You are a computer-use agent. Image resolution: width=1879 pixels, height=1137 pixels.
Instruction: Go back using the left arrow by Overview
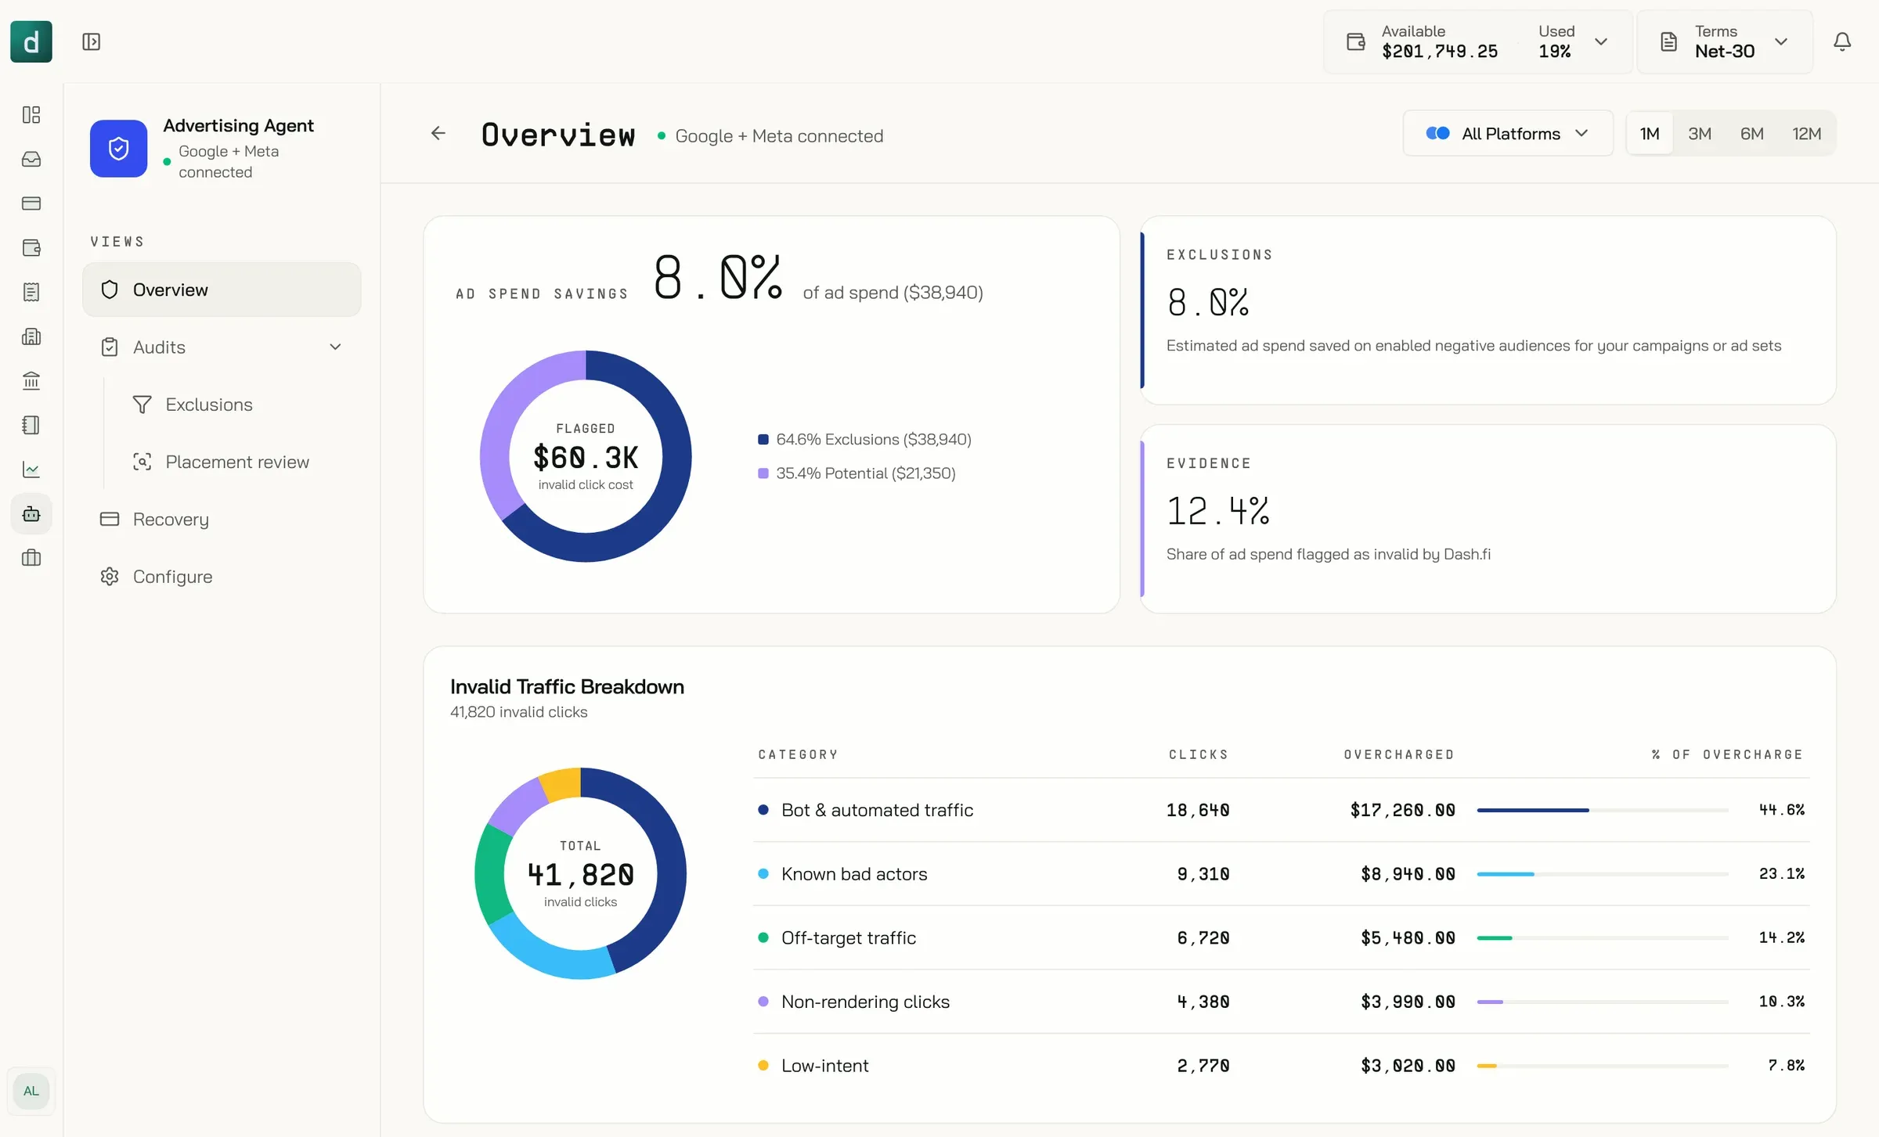point(438,134)
